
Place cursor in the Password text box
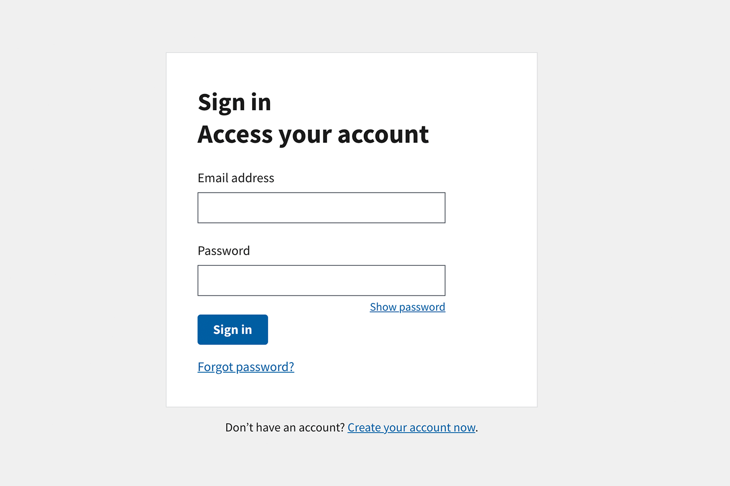321,280
